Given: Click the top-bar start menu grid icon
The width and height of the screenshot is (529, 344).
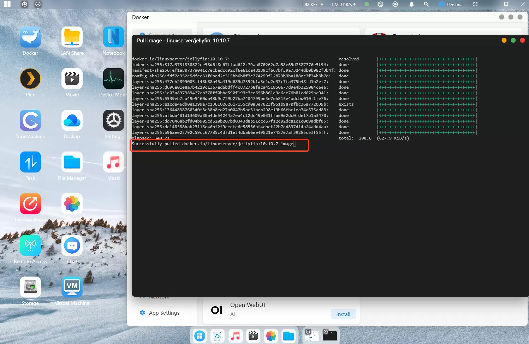Looking at the screenshot, I should (7, 4).
